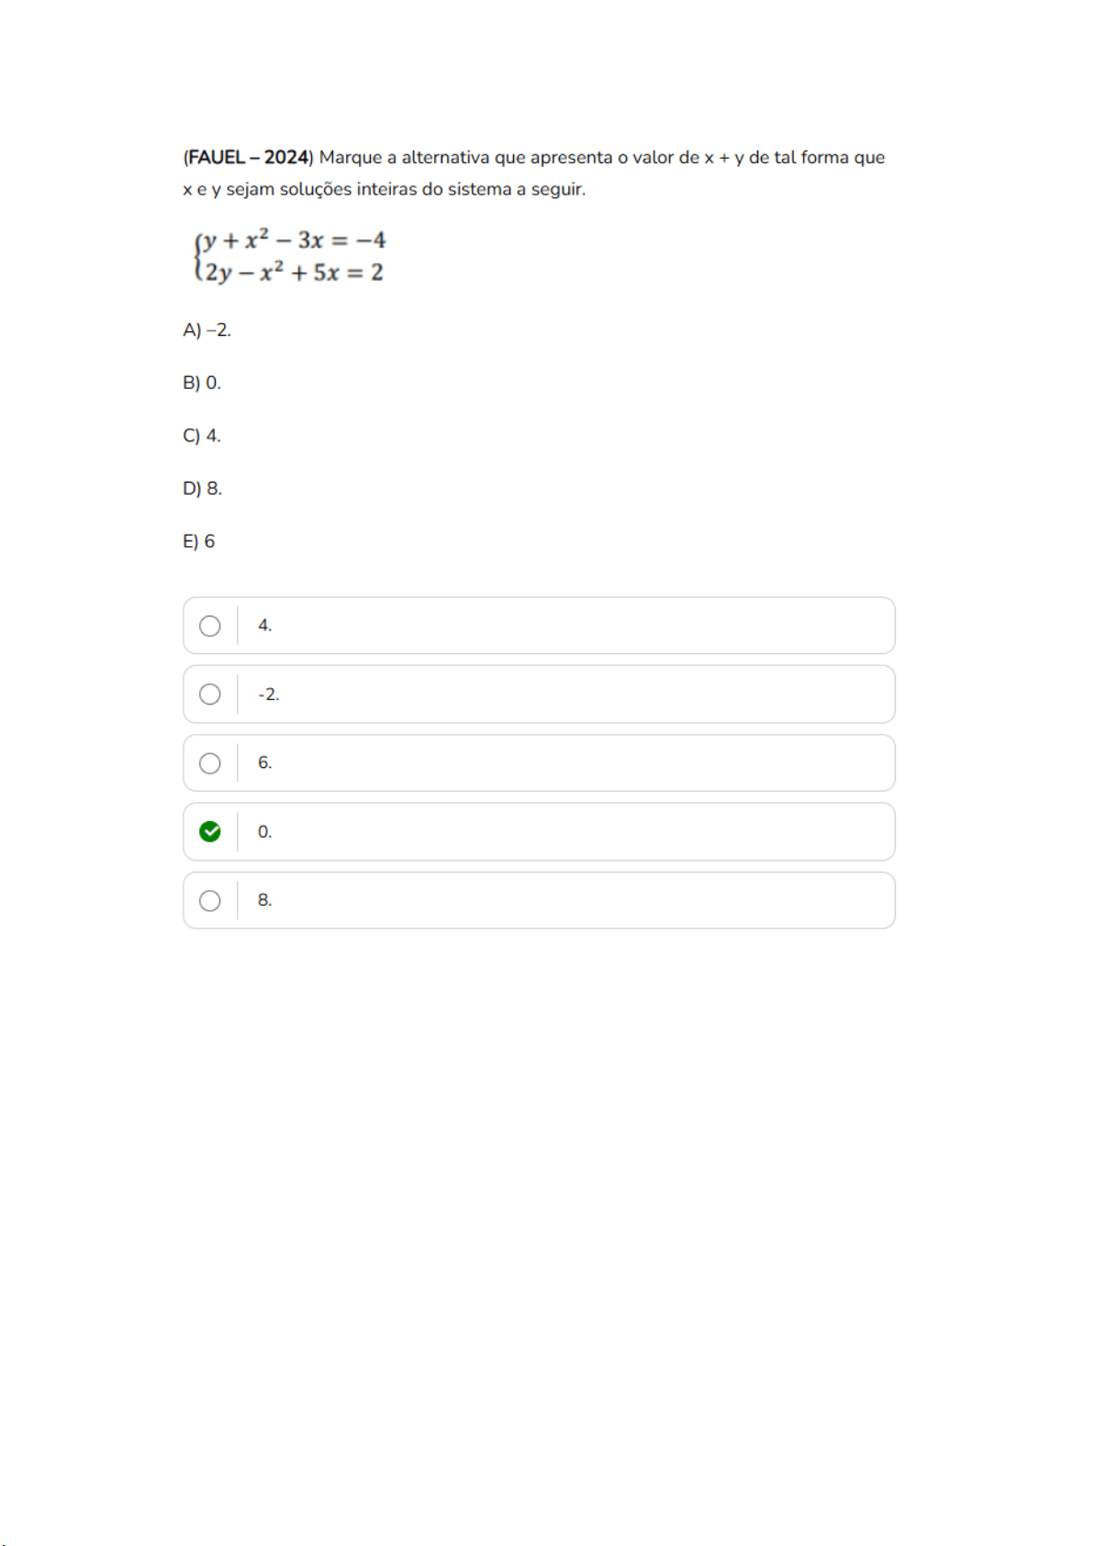Click alternative line 'C) 4.'
Viewport: 1094px width, 1546px height.
tap(202, 436)
